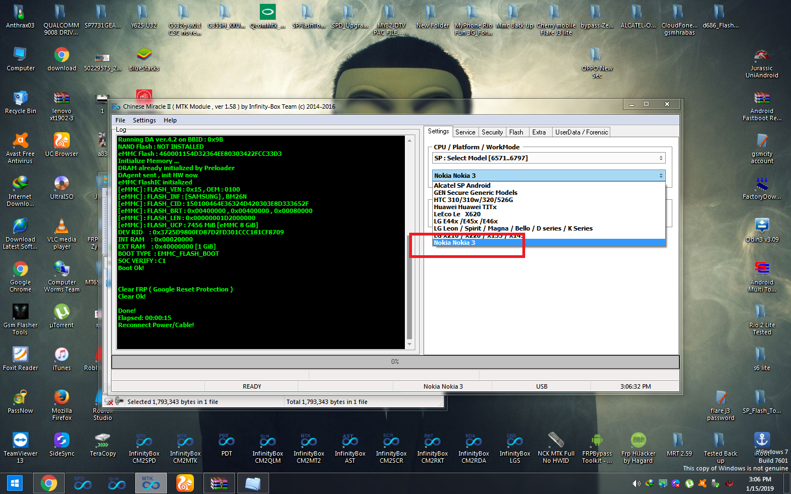Screen dimensions: 791x494
Task: Click the Windows Start button
Action: coord(15,484)
